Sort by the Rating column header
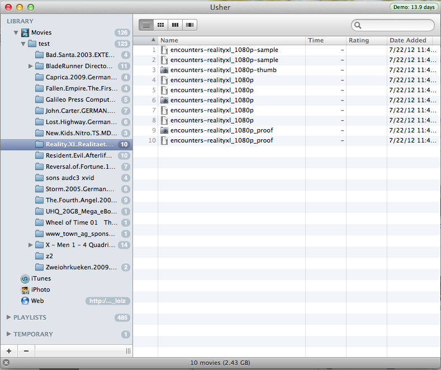Viewport: 441px width, 370px height. [367, 40]
